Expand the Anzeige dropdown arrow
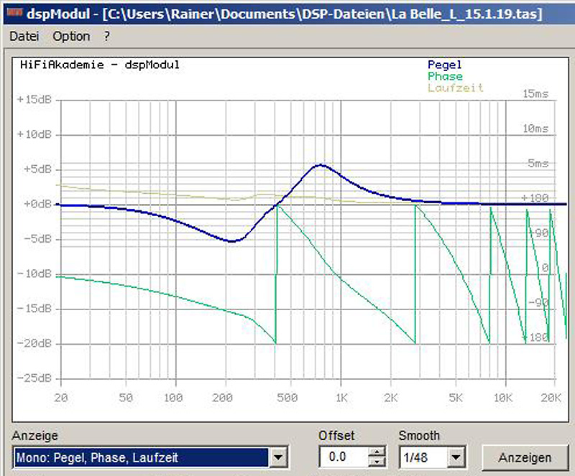Viewport: 575px width, 476px height. (278, 457)
